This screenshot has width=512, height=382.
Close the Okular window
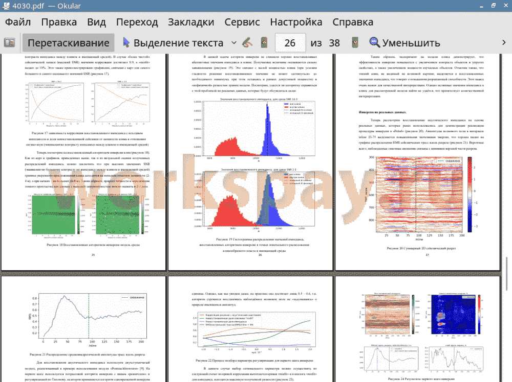(505, 6)
